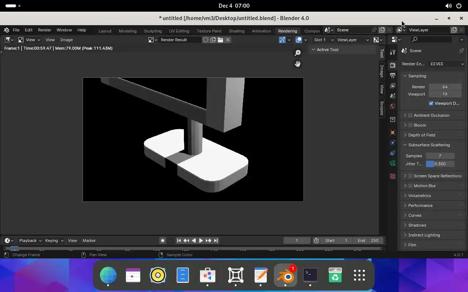Open the Marker menu in the timeline
Image resolution: width=468 pixels, height=292 pixels.
click(x=89, y=241)
